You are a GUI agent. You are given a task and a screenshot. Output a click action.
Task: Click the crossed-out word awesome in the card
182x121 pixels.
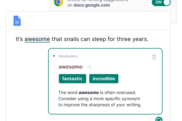click(x=70, y=67)
